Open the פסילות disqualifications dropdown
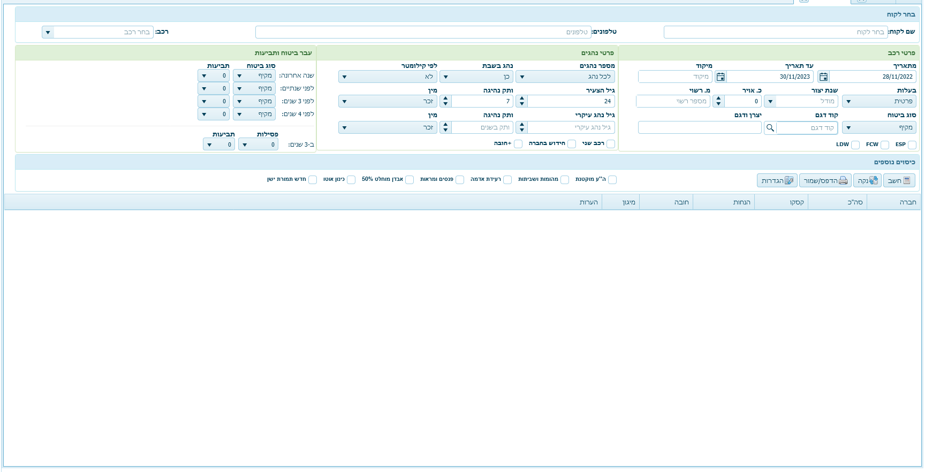 click(258, 144)
